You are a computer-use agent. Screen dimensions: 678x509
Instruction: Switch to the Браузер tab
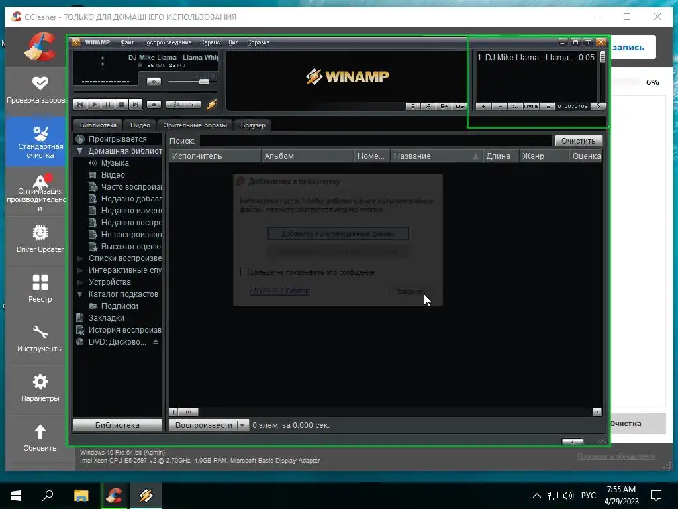point(253,125)
